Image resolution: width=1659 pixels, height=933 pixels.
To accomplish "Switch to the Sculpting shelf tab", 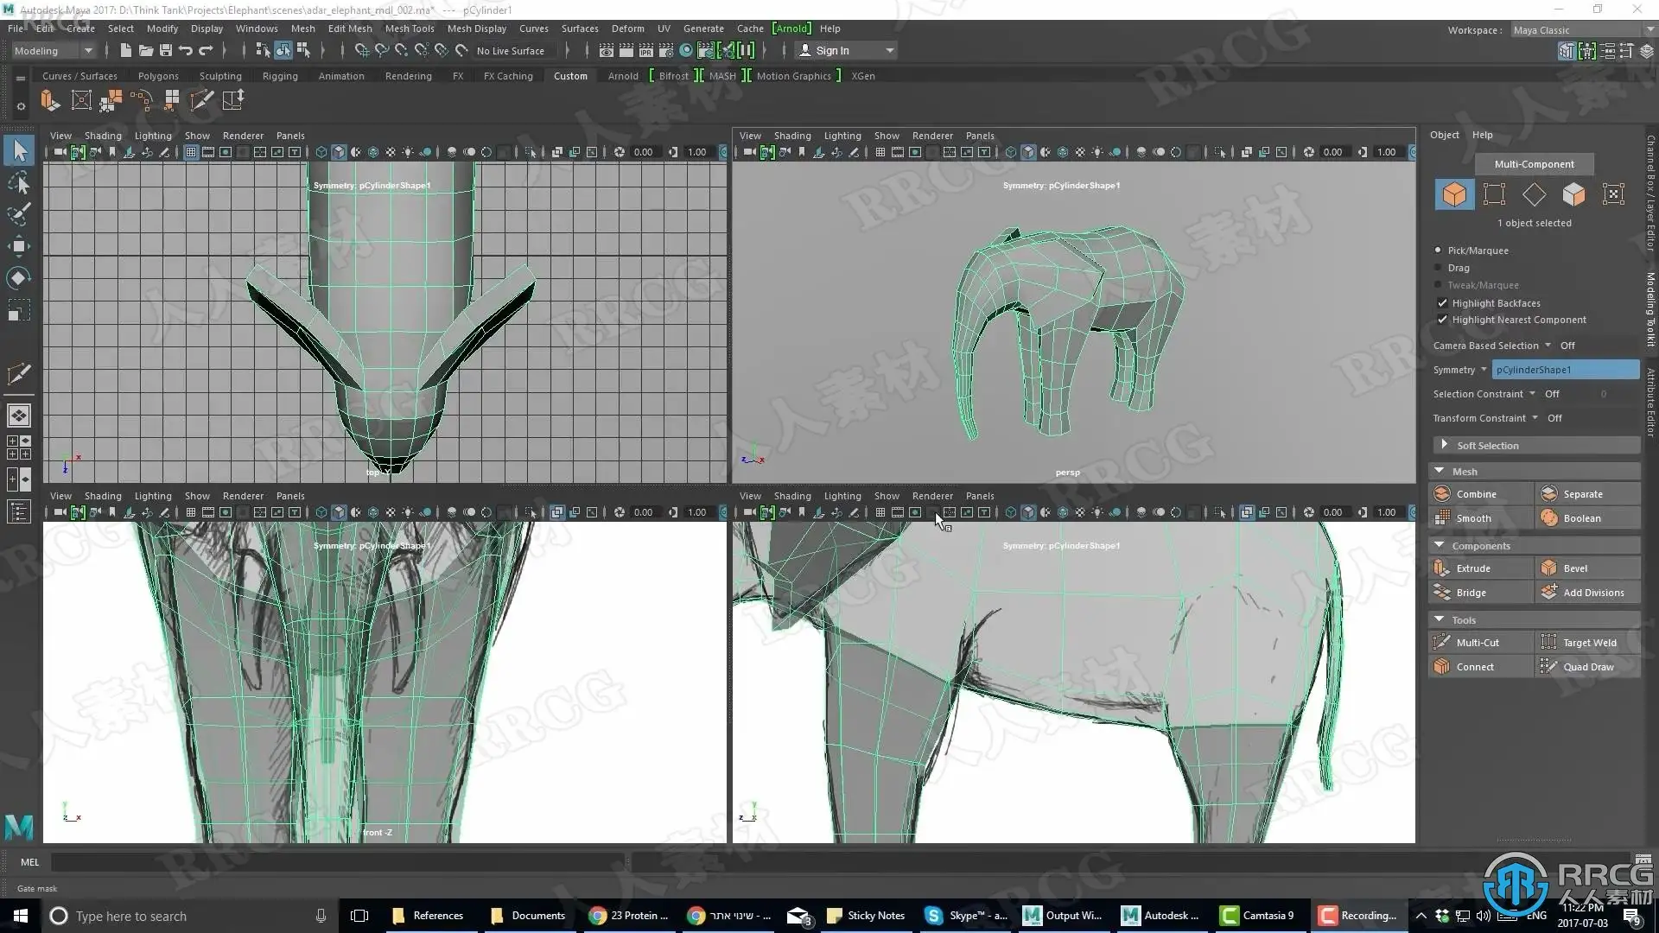I will pos(220,76).
